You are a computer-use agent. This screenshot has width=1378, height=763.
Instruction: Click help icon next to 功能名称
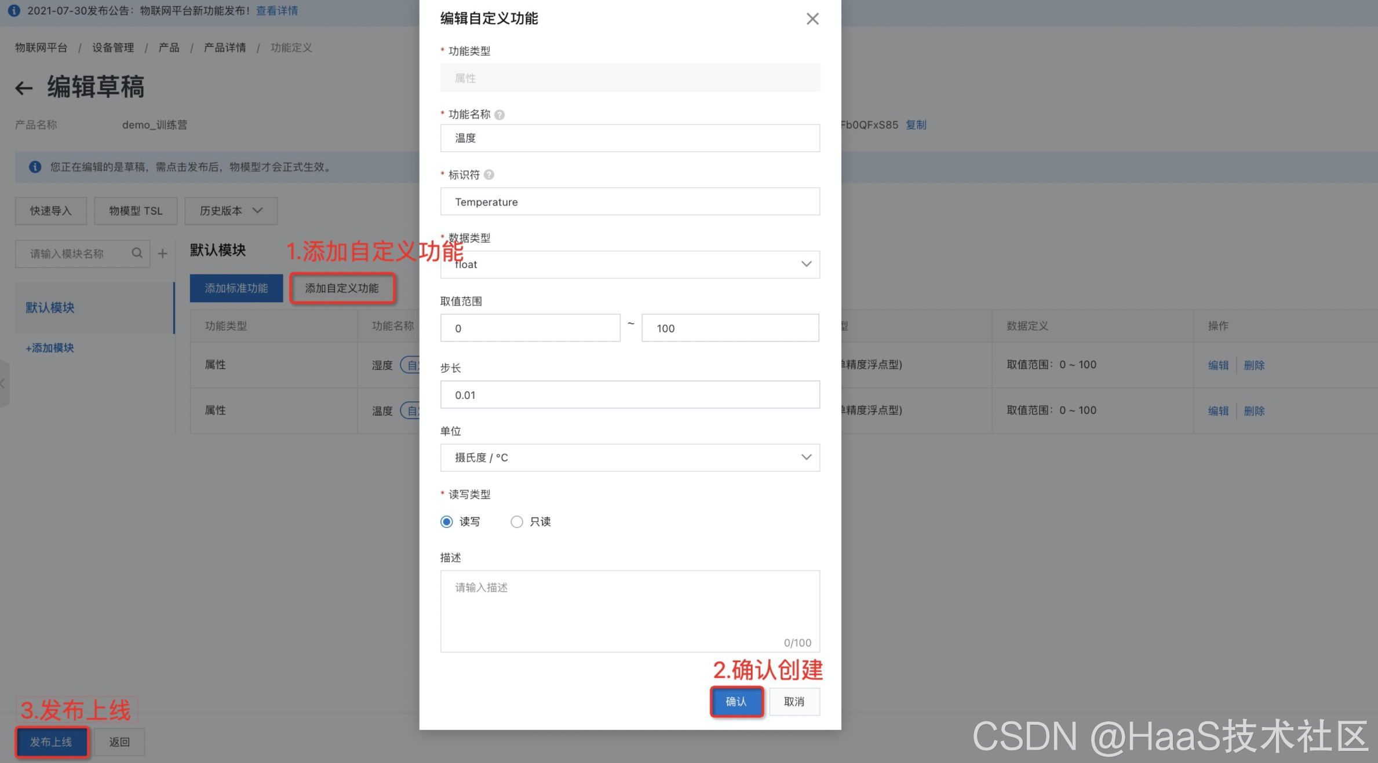500,115
